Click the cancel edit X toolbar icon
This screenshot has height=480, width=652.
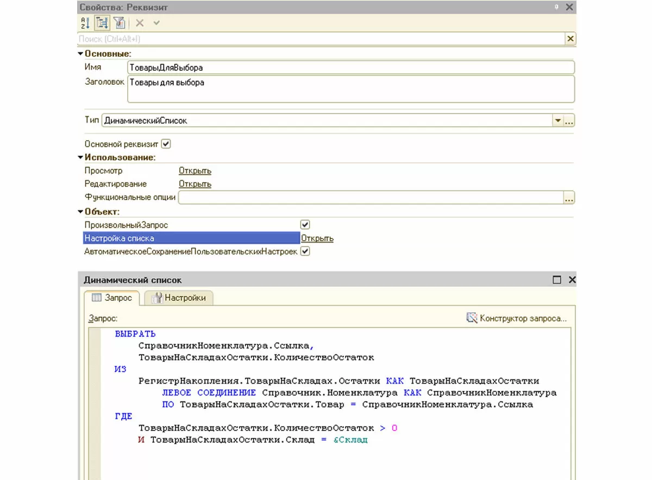pos(140,23)
